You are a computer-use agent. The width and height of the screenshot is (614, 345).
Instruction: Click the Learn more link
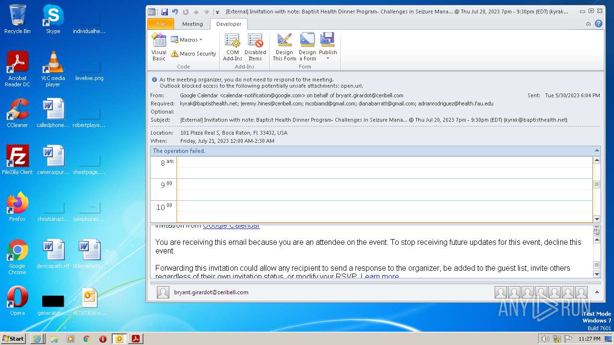(x=379, y=276)
